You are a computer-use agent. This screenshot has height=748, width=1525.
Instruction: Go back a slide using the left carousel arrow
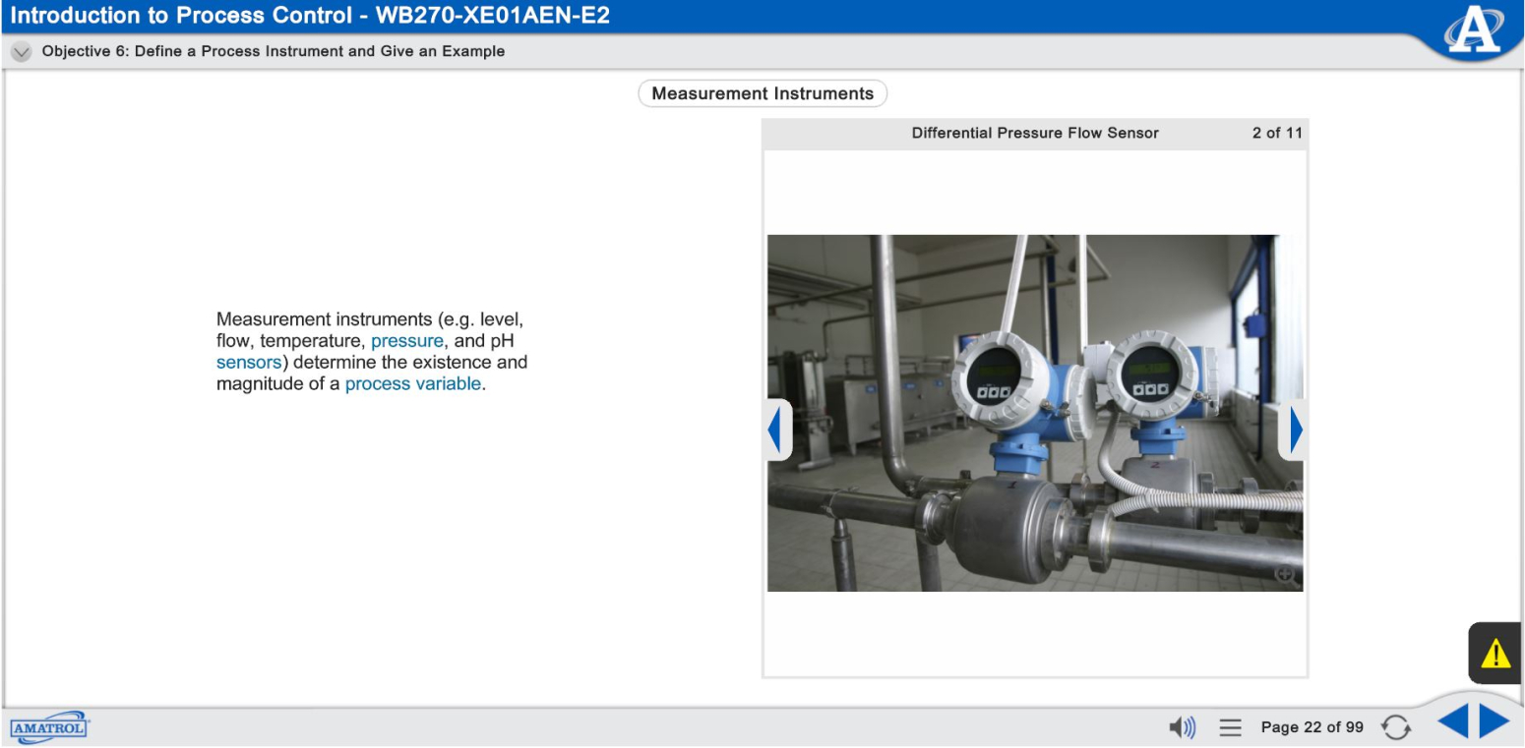click(x=776, y=429)
